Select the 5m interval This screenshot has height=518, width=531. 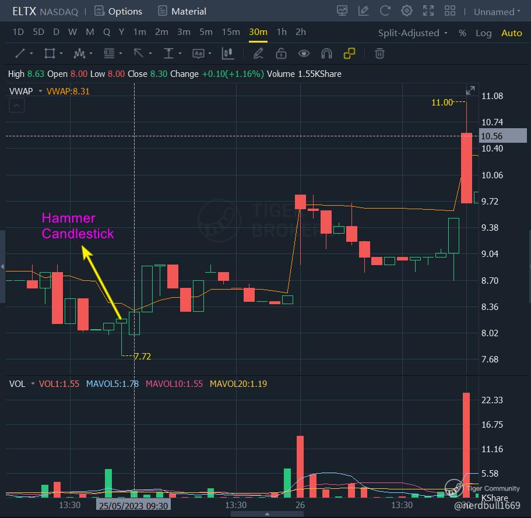coord(206,32)
